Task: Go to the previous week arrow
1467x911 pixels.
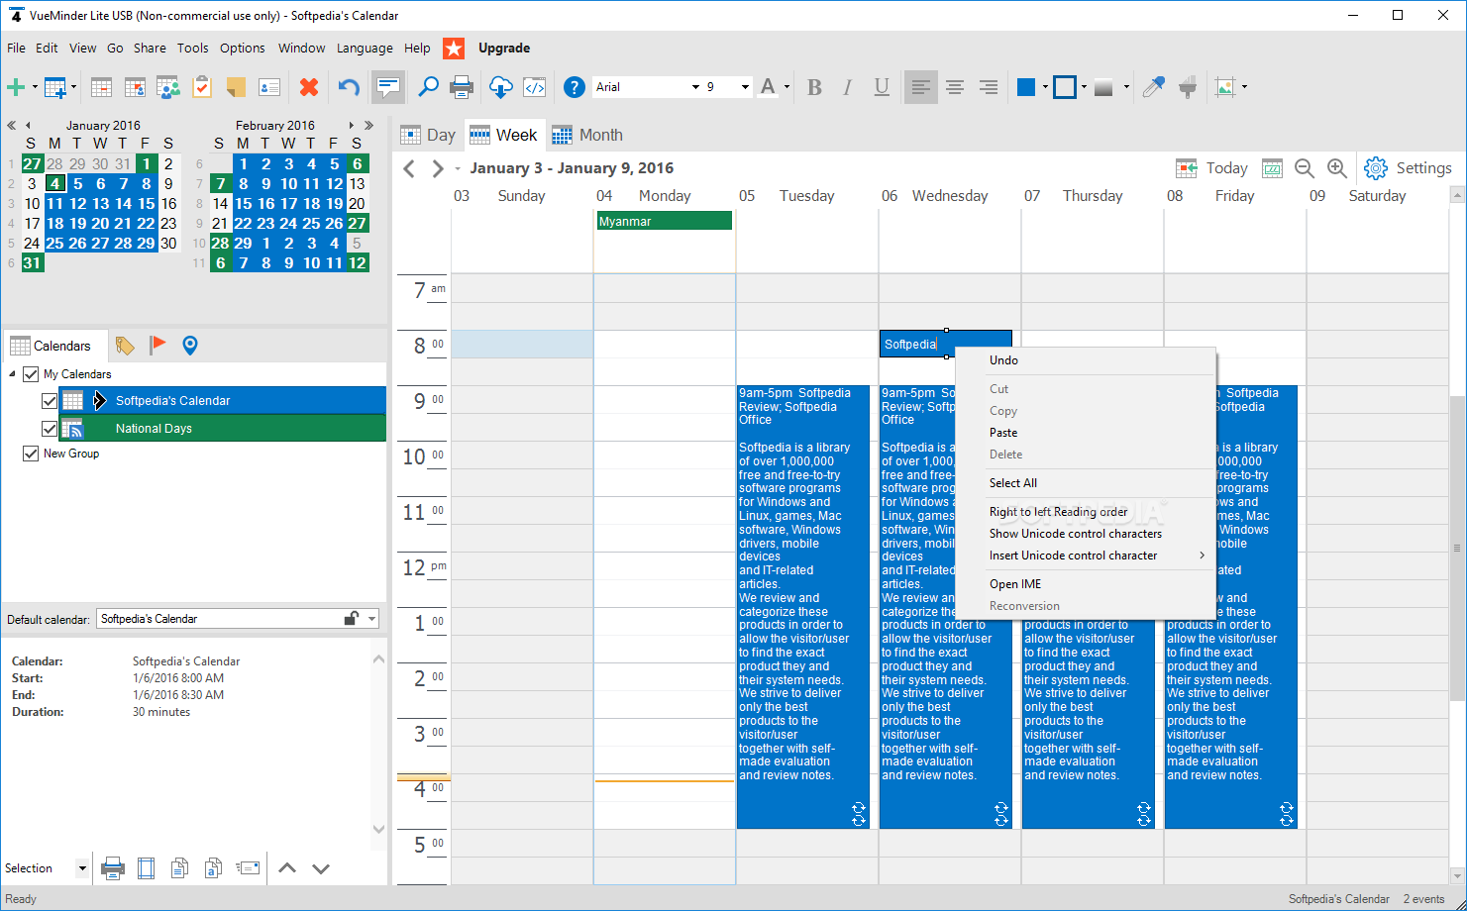Action: coord(409,168)
